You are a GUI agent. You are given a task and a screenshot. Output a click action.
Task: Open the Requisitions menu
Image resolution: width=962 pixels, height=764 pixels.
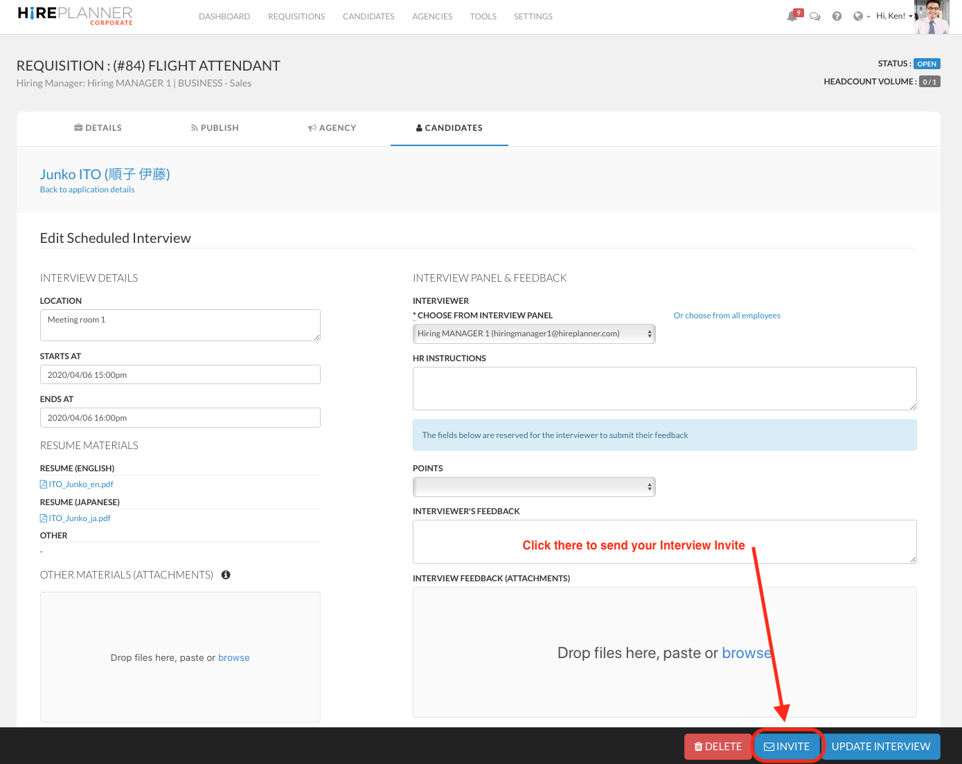(296, 17)
